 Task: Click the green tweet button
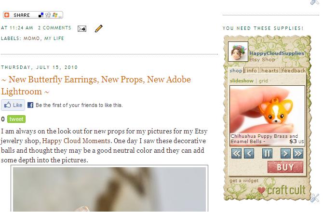click(x=16, y=119)
